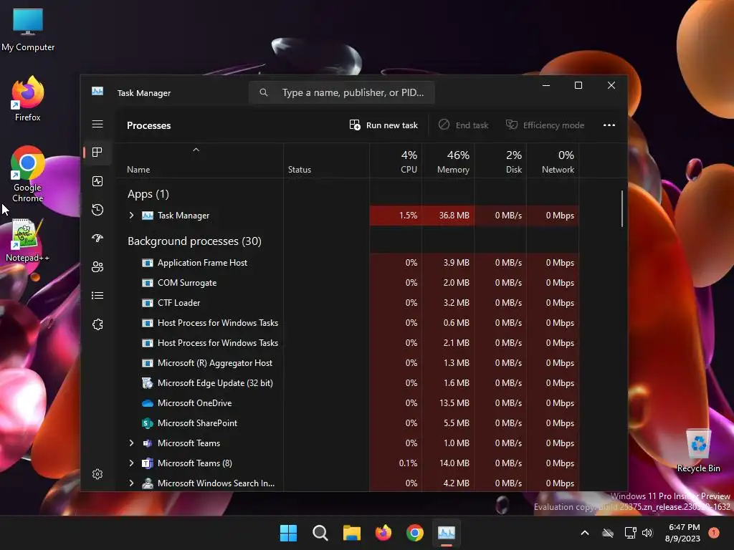Click the Microsoft OneDrive process icon
734x550 pixels.
pyautogui.click(x=148, y=402)
